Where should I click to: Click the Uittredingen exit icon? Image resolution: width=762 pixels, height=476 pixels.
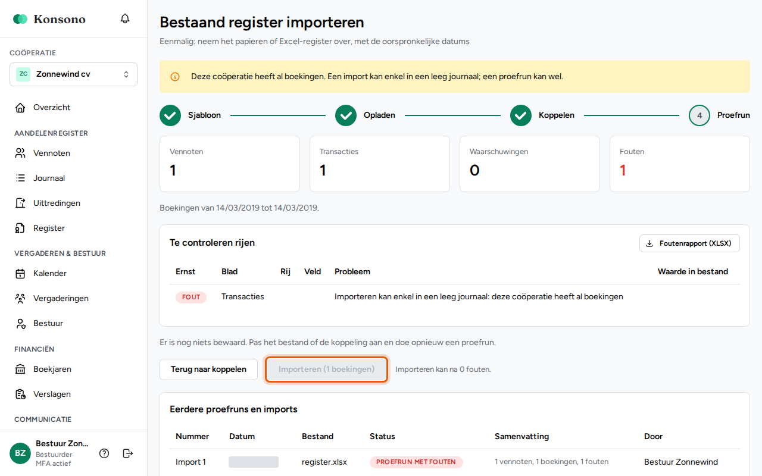(20, 203)
